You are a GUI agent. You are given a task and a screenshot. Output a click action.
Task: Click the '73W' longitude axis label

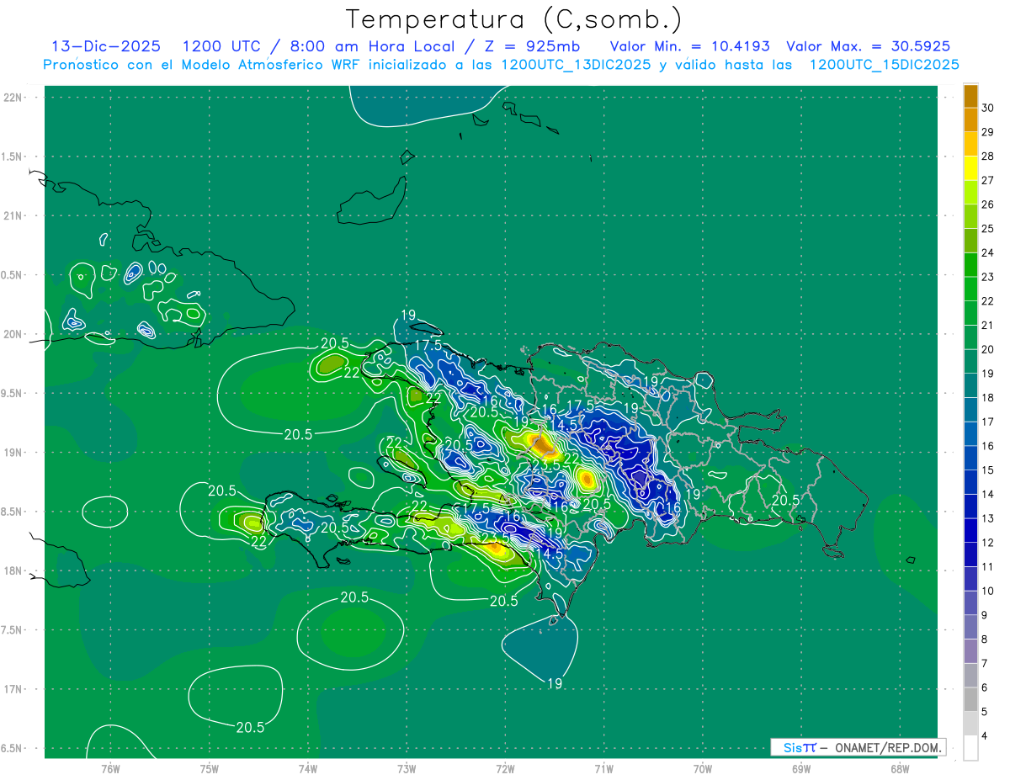coord(407,769)
